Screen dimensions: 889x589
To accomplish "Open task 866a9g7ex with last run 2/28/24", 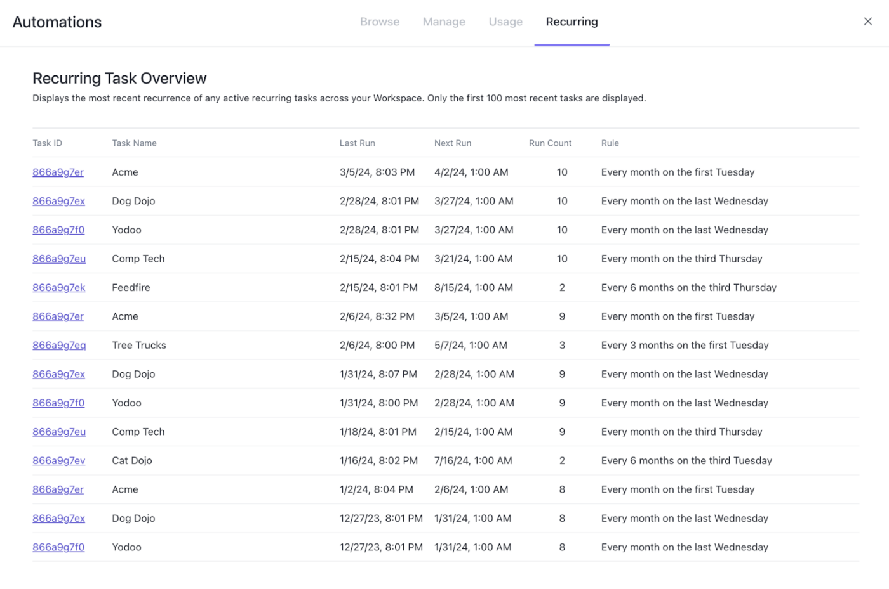I will tap(58, 201).
